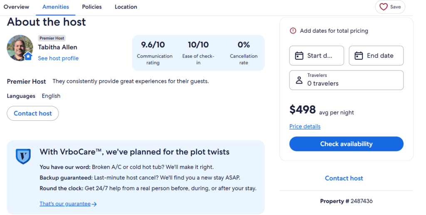This screenshot has width=426, height=215.
Task: Select the Amenities tab
Action: coord(56,7)
